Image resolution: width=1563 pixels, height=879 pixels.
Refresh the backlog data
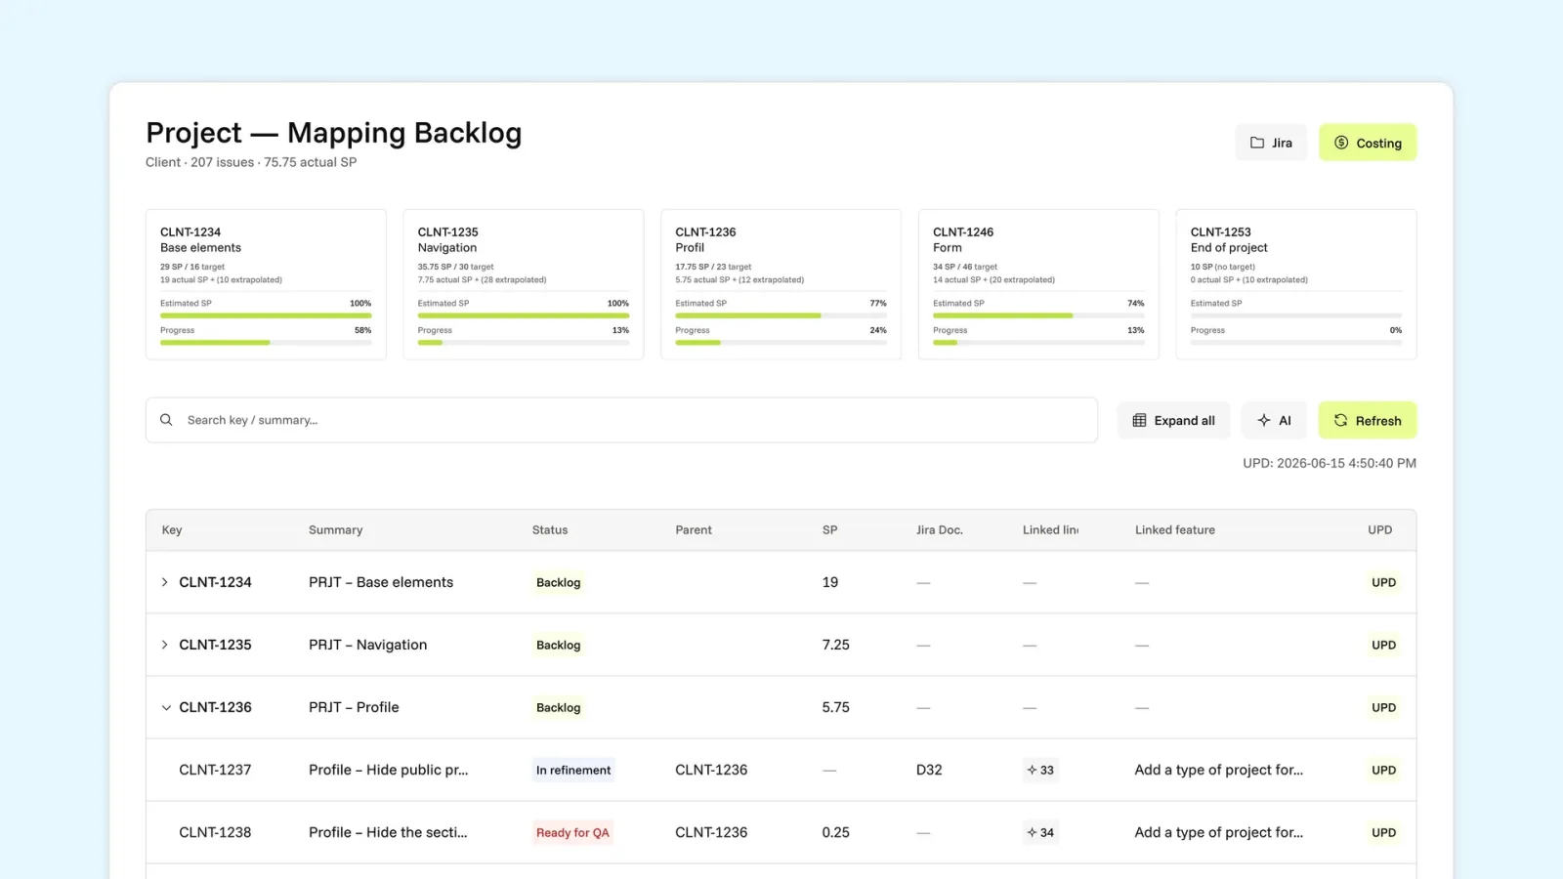click(x=1368, y=421)
